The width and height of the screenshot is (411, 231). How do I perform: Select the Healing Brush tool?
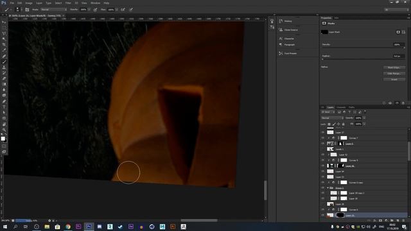(x=4, y=56)
